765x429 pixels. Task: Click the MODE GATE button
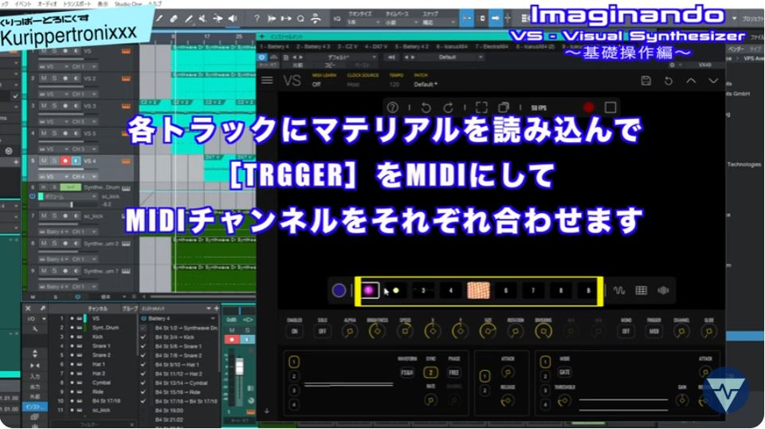pos(565,372)
